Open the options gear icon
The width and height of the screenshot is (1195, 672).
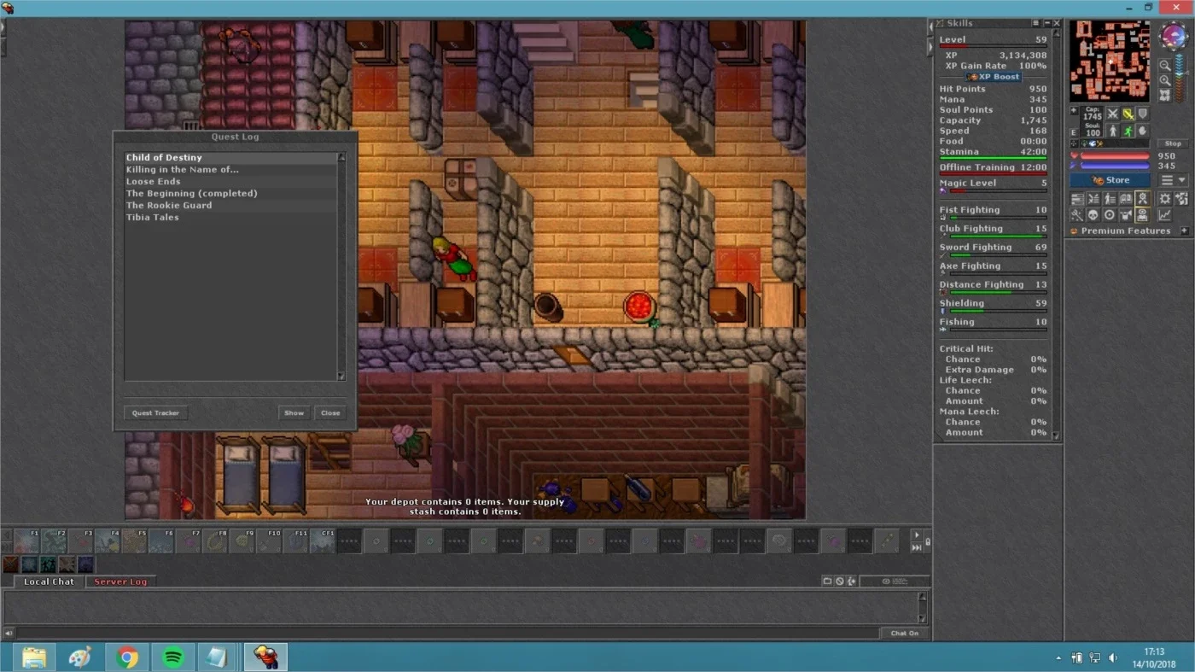pyautogui.click(x=1165, y=198)
